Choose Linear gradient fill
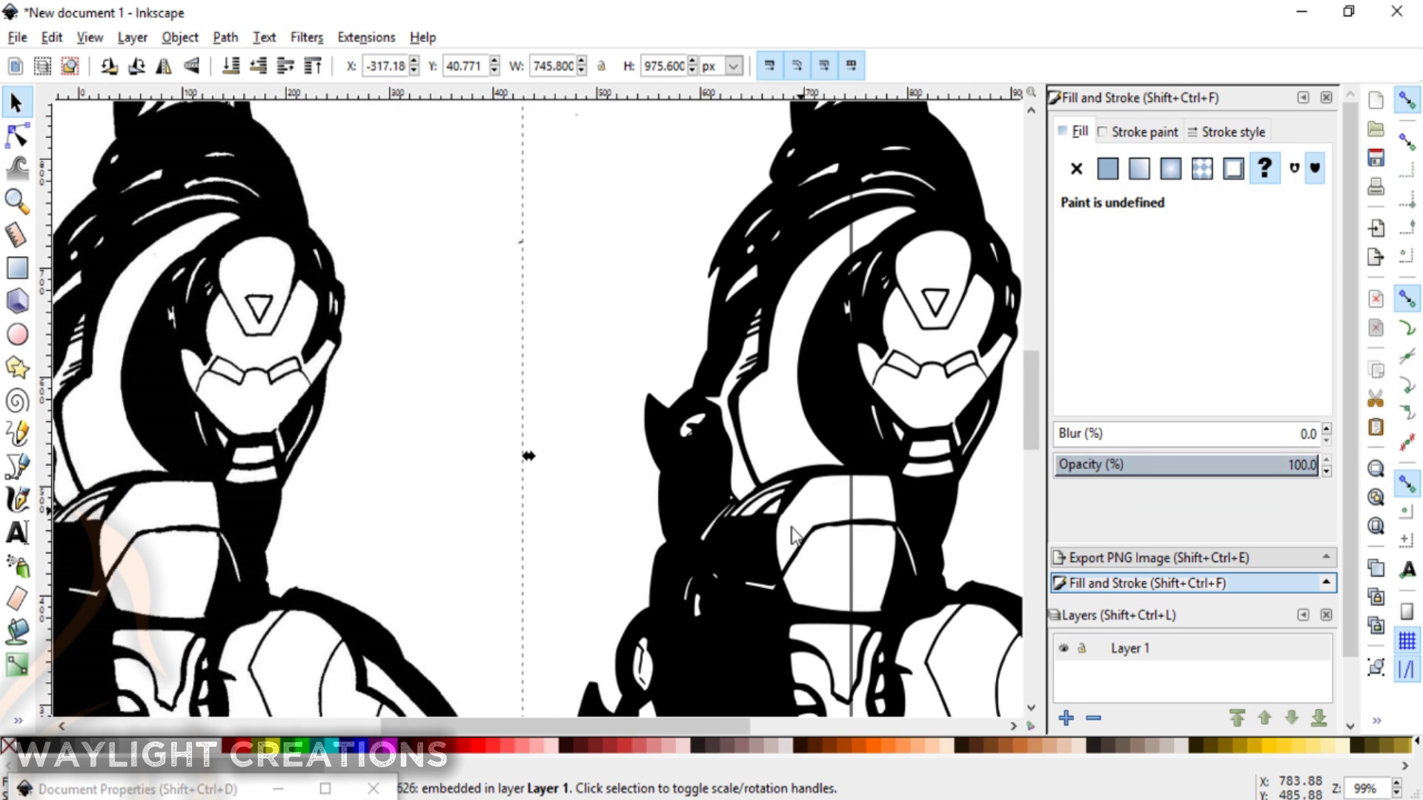 [1139, 169]
